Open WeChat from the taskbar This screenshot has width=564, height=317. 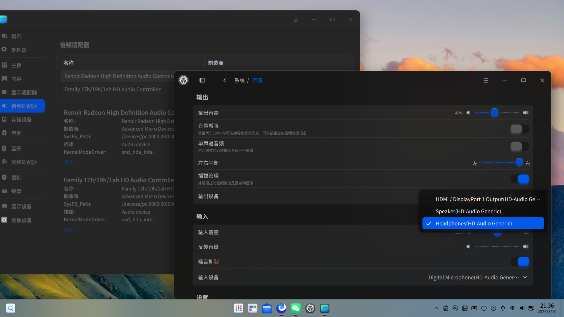296,308
